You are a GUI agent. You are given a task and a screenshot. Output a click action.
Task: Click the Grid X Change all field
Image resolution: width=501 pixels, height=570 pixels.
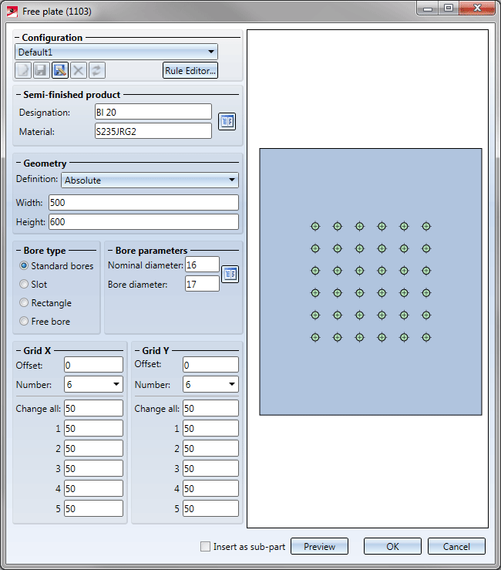[94, 408]
